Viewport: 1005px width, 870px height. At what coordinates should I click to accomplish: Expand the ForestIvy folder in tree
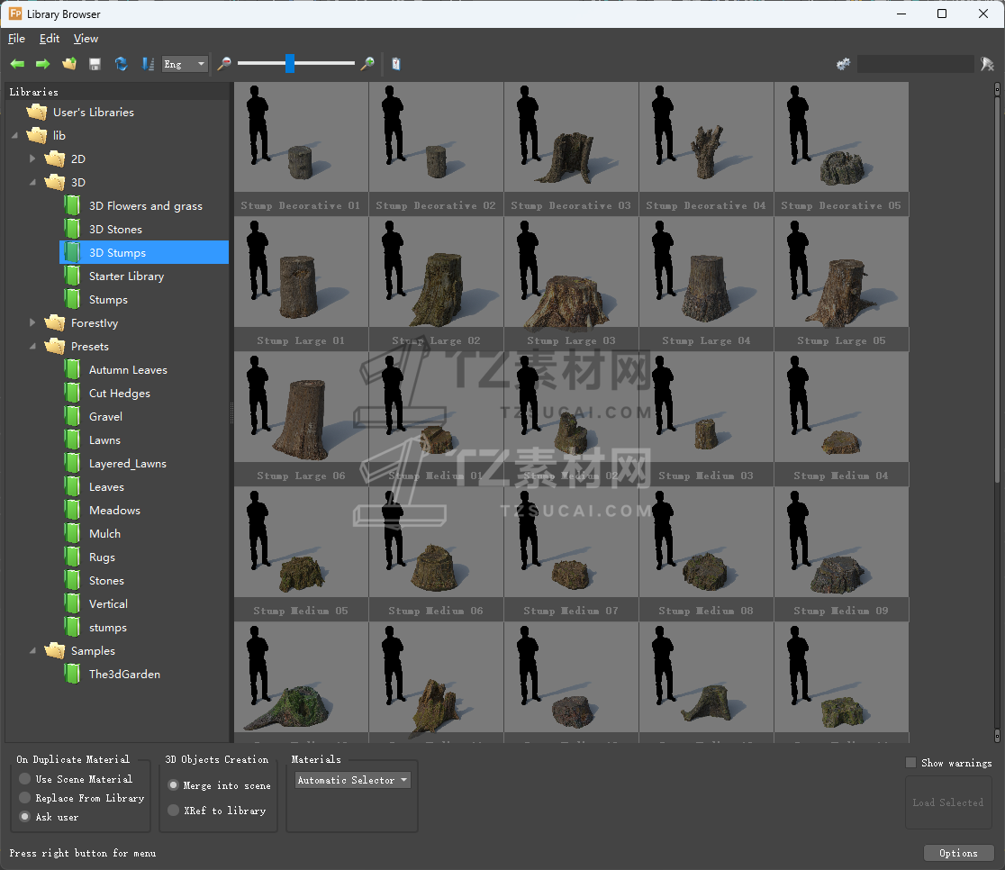click(x=33, y=322)
